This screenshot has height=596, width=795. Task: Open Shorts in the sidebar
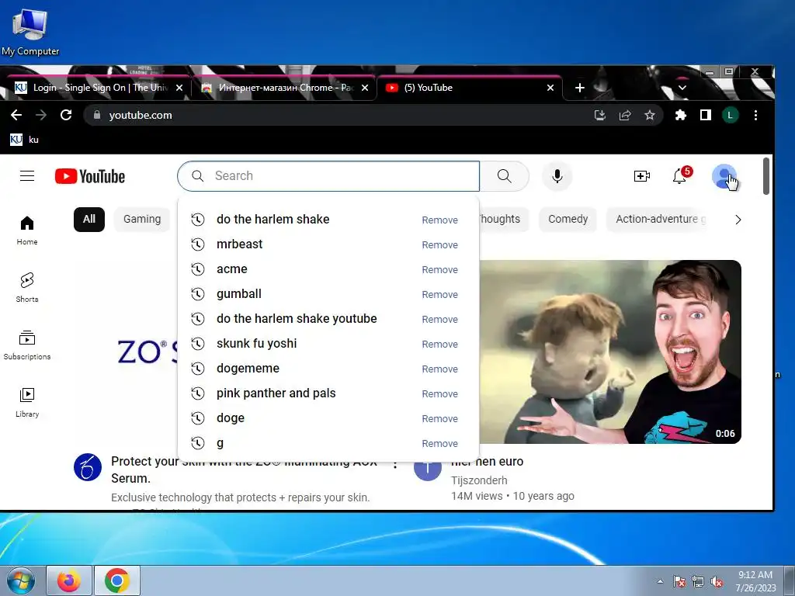point(27,287)
